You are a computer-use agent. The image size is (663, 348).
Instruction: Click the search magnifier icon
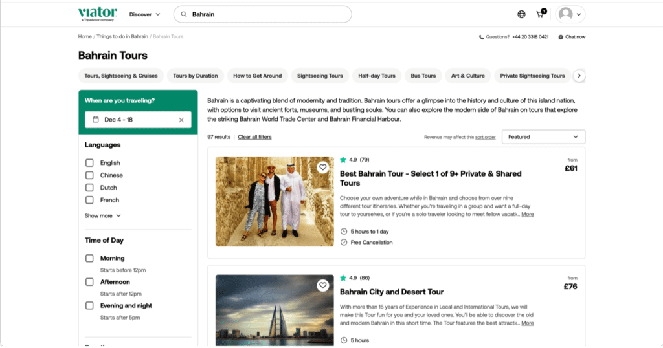point(184,14)
